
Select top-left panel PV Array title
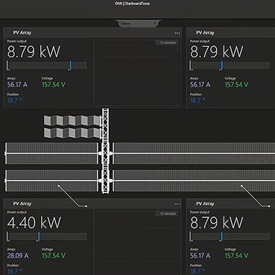22,33
